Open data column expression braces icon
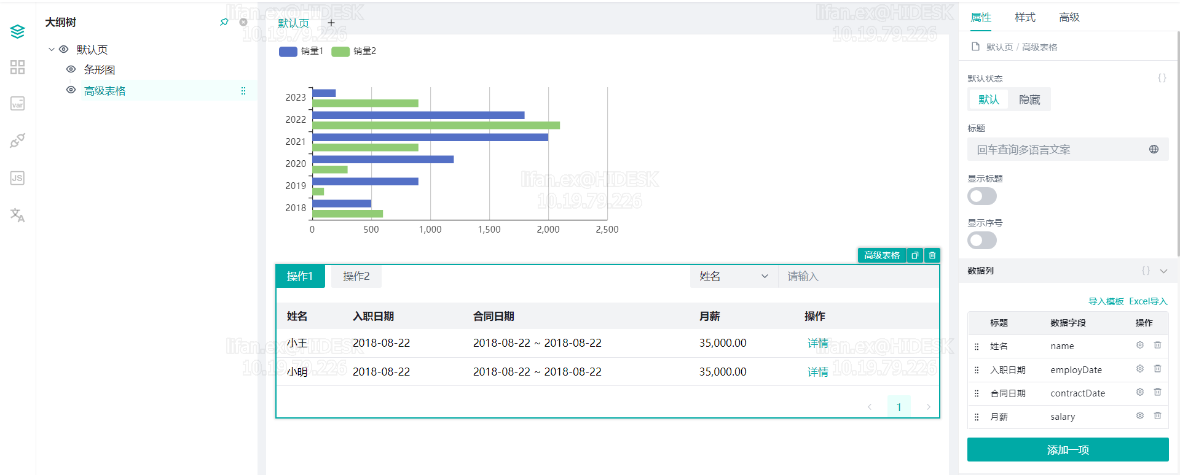Screen dimensions: 1180x475 [x=1146, y=271]
